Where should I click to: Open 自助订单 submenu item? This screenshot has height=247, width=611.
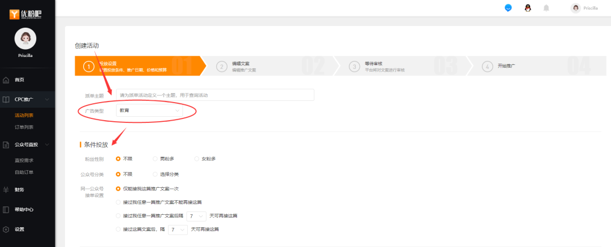24,173
